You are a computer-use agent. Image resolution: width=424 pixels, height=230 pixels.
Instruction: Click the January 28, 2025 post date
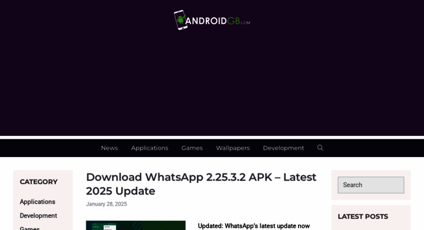(106, 204)
